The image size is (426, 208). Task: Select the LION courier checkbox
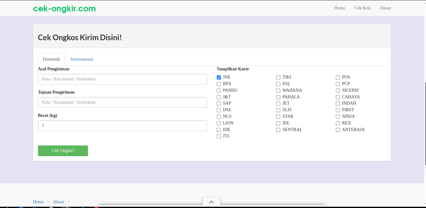click(x=219, y=123)
